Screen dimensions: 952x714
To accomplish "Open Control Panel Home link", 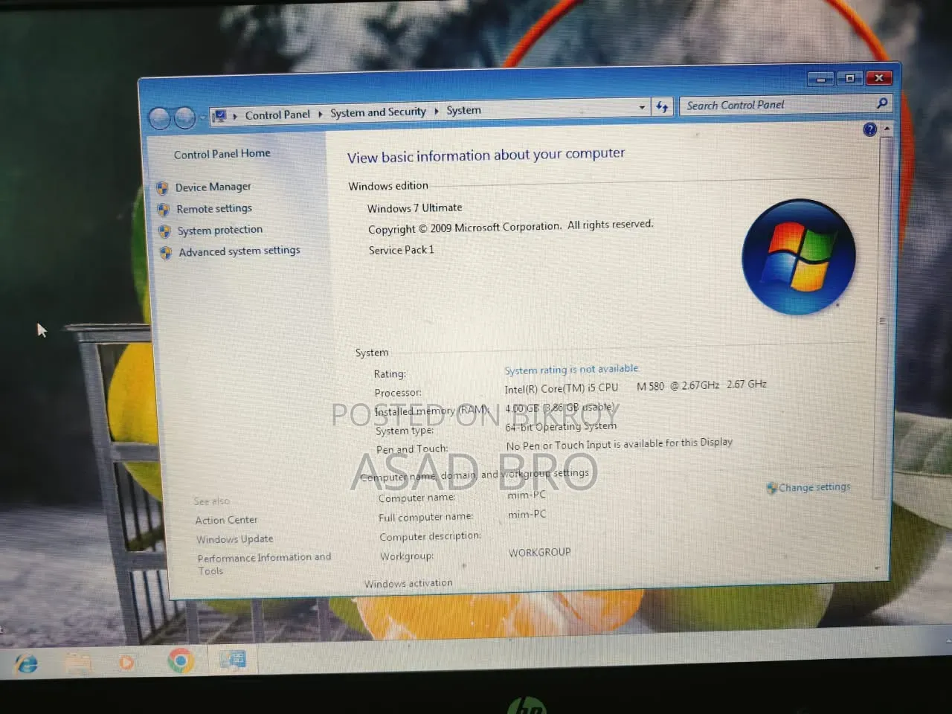I will pos(222,154).
